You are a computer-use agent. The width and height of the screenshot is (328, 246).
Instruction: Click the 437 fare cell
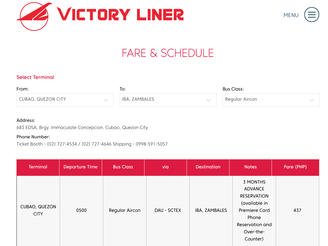tap(297, 211)
